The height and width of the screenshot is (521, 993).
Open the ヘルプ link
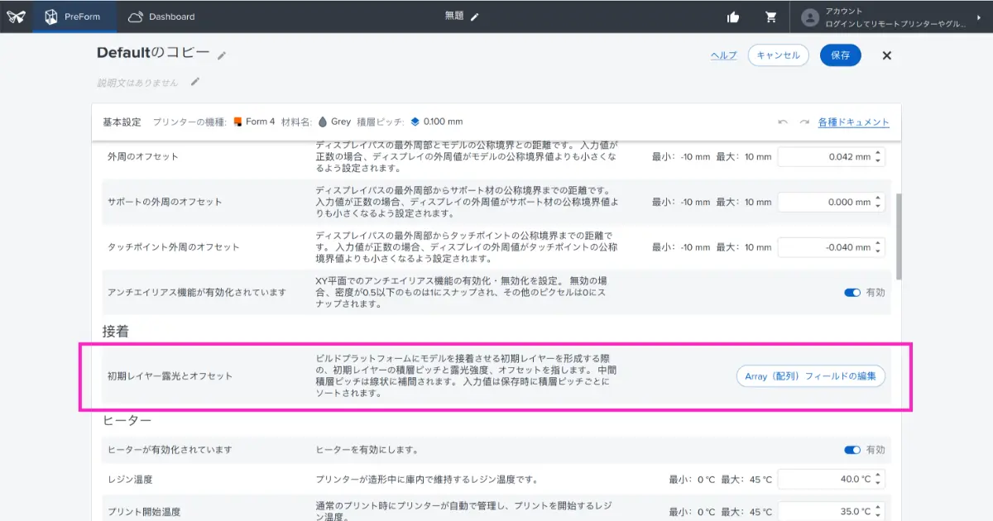click(x=723, y=55)
